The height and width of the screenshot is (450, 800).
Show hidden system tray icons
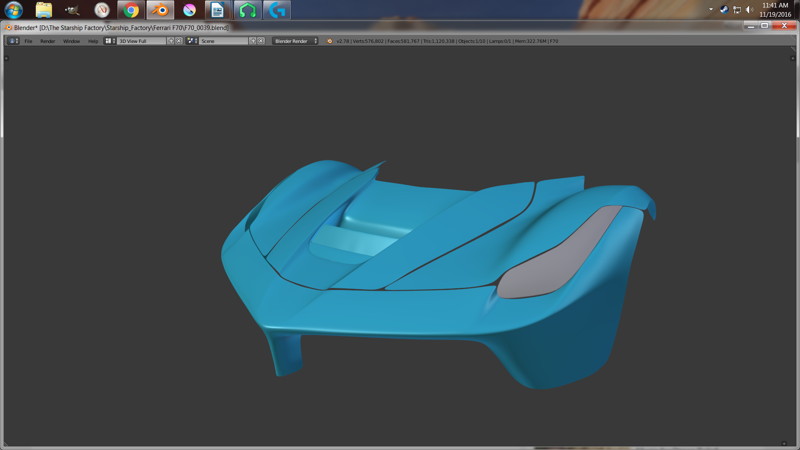711,10
